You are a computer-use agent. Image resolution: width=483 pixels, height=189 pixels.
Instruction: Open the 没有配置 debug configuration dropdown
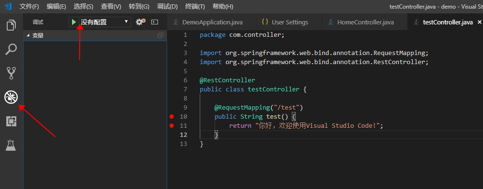[x=105, y=22]
